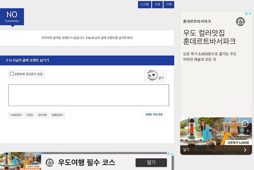
Task: Open the 우도 컬러맛집 ad headline
Action: pos(209,37)
